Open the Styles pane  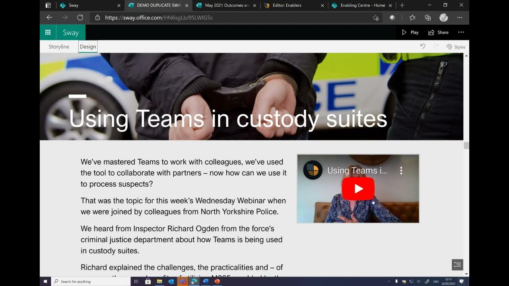tap(456, 47)
